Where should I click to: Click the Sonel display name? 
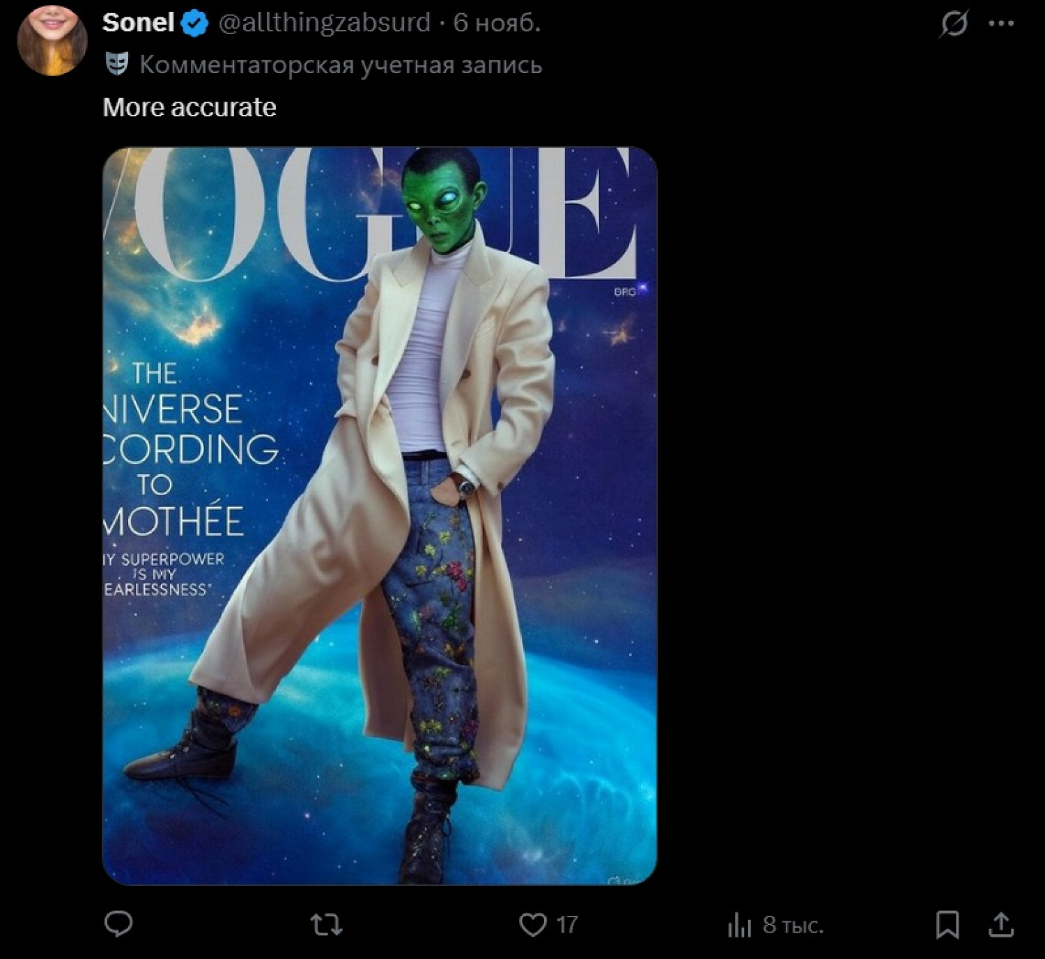138,24
